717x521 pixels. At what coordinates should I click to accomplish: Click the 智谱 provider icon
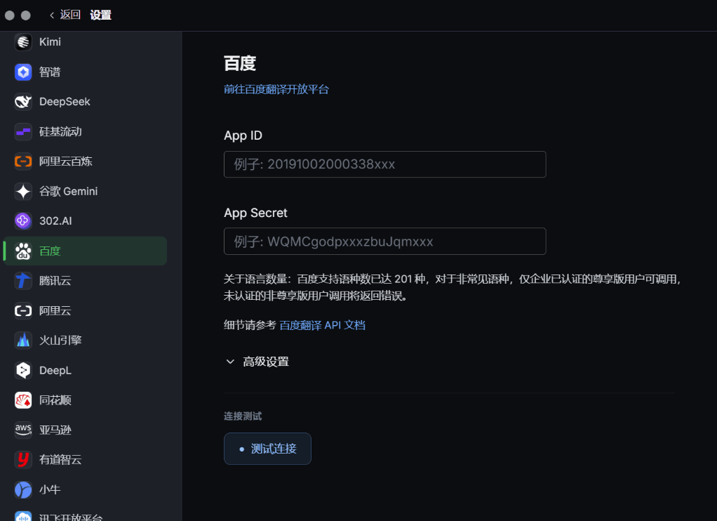pyautogui.click(x=23, y=72)
